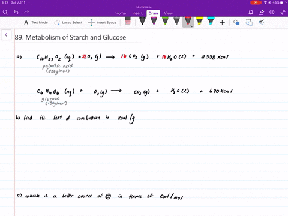Viewport: 288px width, 216px height.
Task: Open the Insert tab
Action: click(x=137, y=13)
